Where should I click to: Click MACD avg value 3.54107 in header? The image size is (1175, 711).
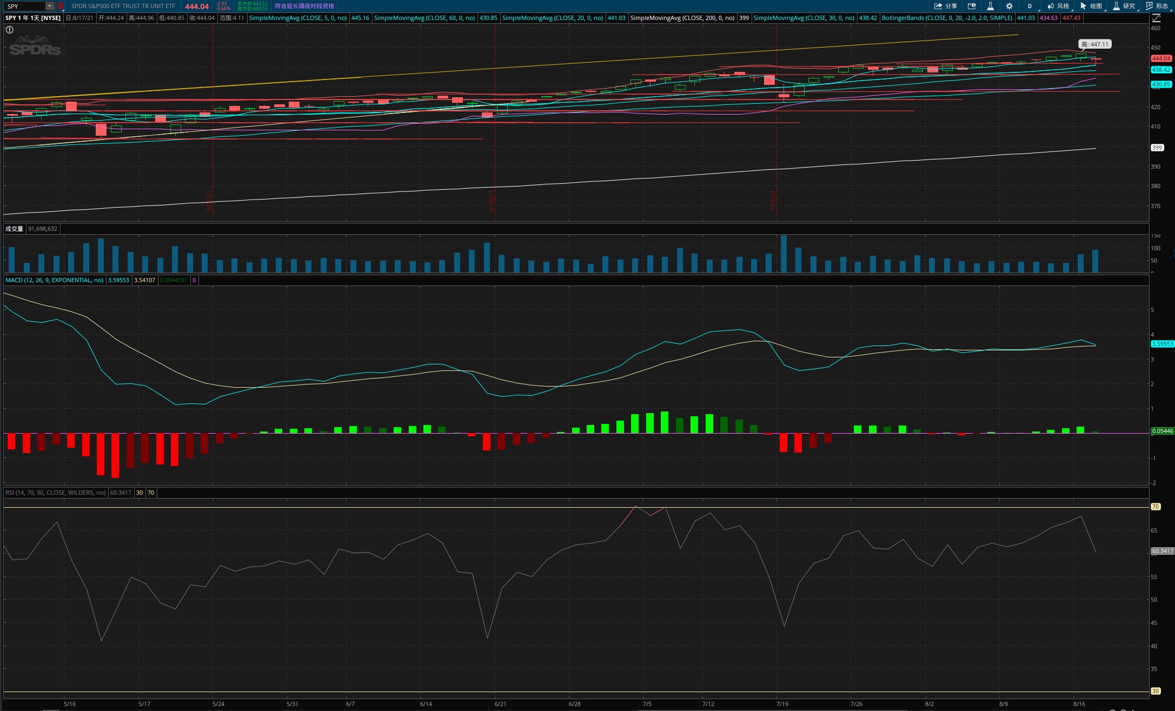coord(144,280)
